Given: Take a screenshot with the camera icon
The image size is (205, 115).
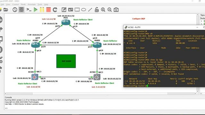Looking at the screenshot, I should click(116, 10).
